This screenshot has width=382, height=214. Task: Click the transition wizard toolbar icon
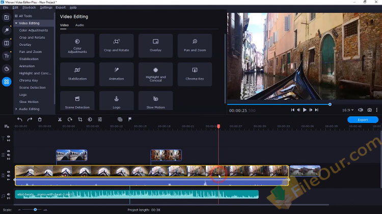120,119
